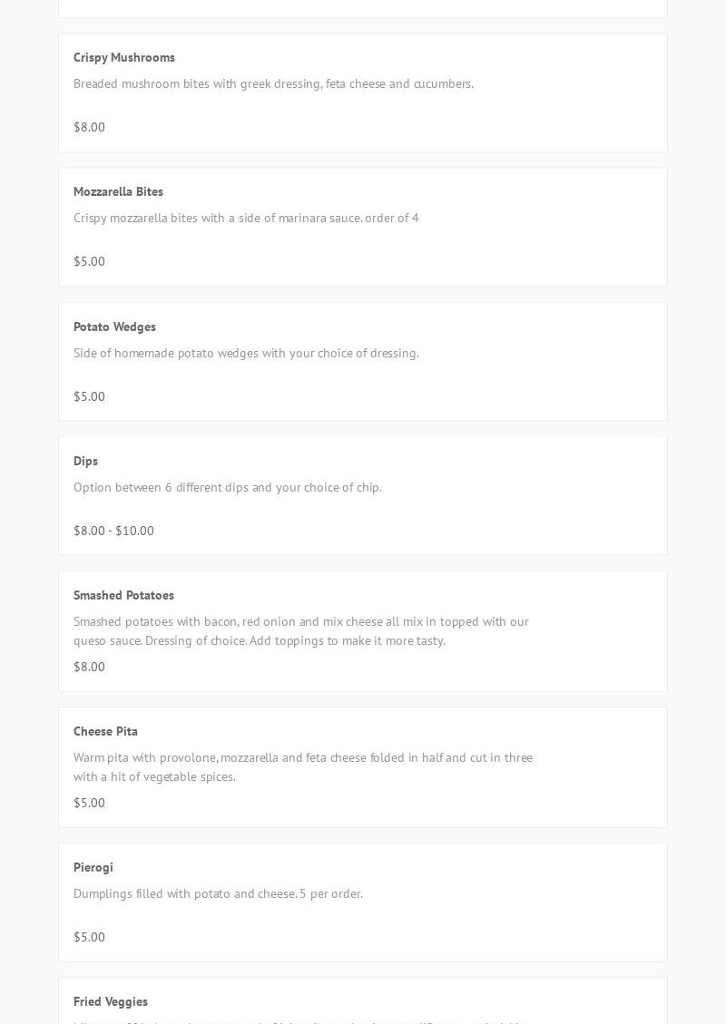Click the Potato Wedges $5.00 price

coord(89,396)
